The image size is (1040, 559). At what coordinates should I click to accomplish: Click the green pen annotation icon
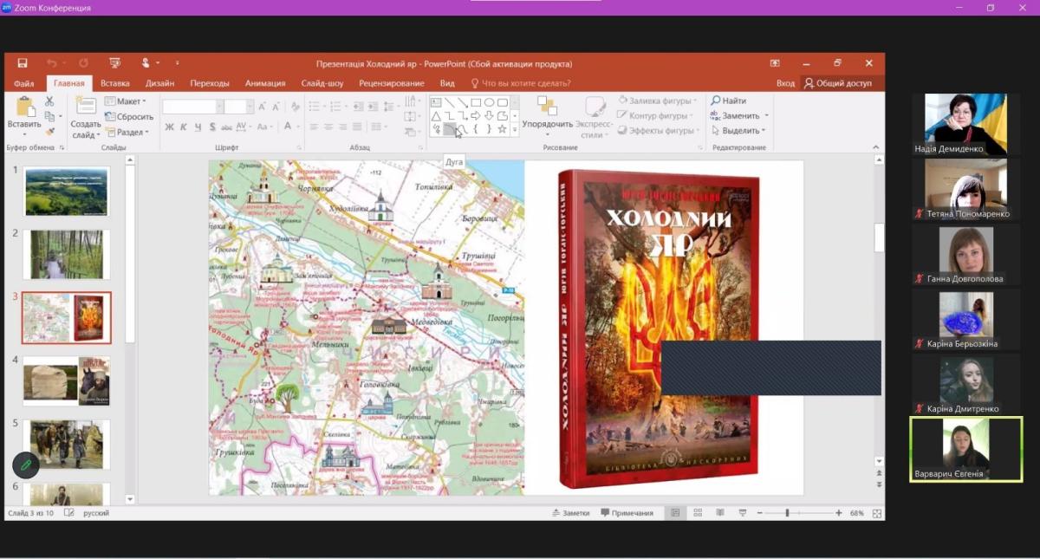26,465
